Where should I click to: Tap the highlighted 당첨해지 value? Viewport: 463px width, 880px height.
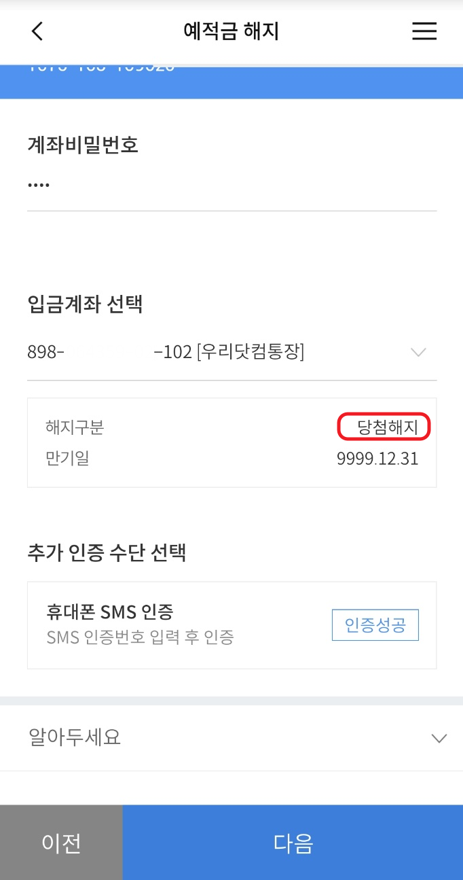384,427
